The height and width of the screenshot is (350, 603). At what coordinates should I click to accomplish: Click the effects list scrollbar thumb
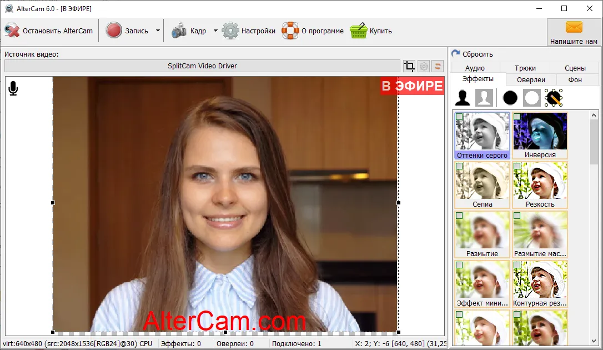pos(594,142)
